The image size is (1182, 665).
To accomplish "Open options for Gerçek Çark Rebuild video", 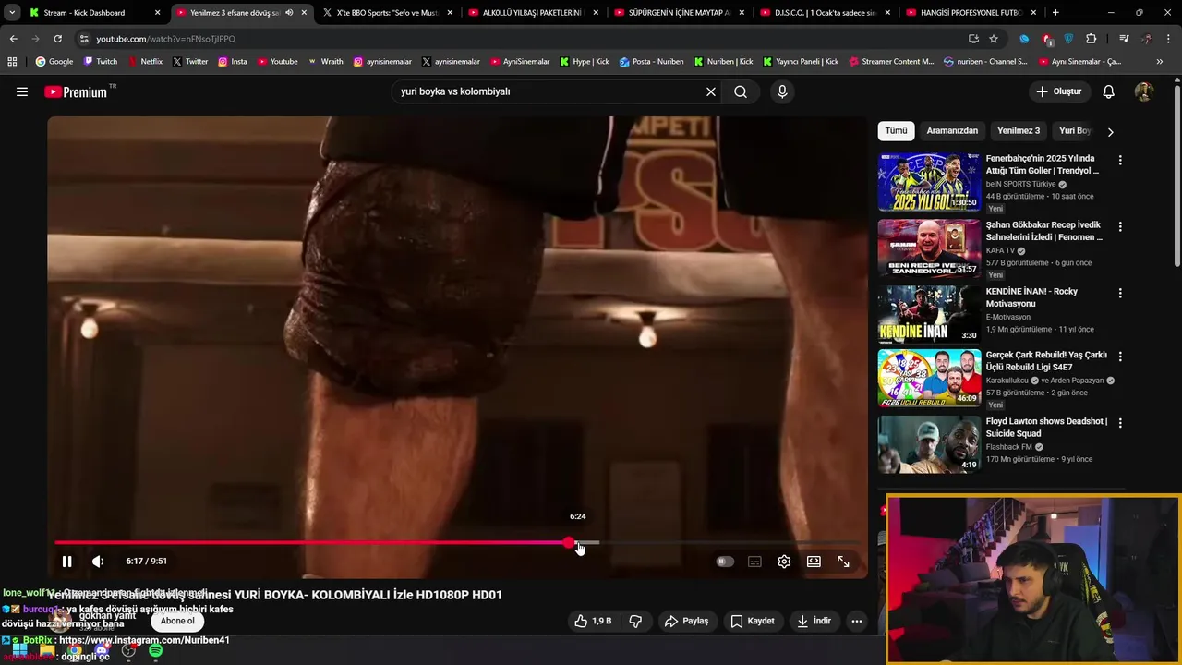I will [x=1120, y=356].
